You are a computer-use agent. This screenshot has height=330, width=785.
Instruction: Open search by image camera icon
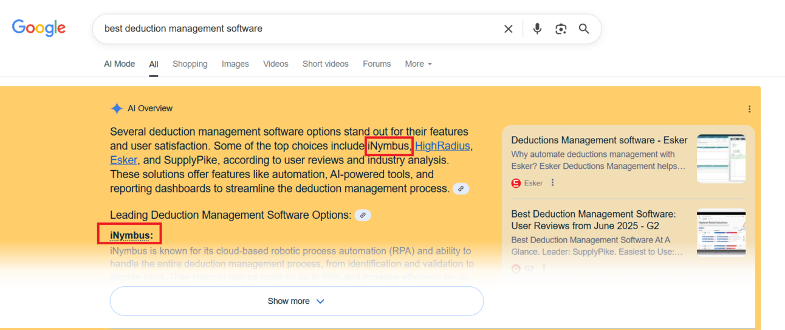pyautogui.click(x=561, y=29)
